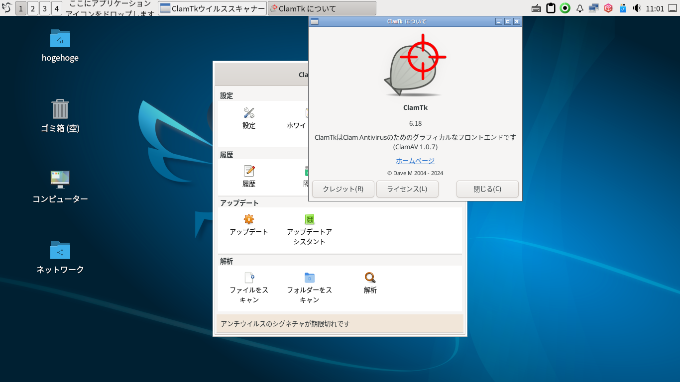680x382 pixels.
Task: Select the 'ClamTk について' taskbar entry
Action: pos(322,8)
